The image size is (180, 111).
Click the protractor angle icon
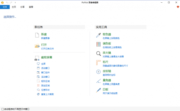pyautogui.click(x=98, y=81)
